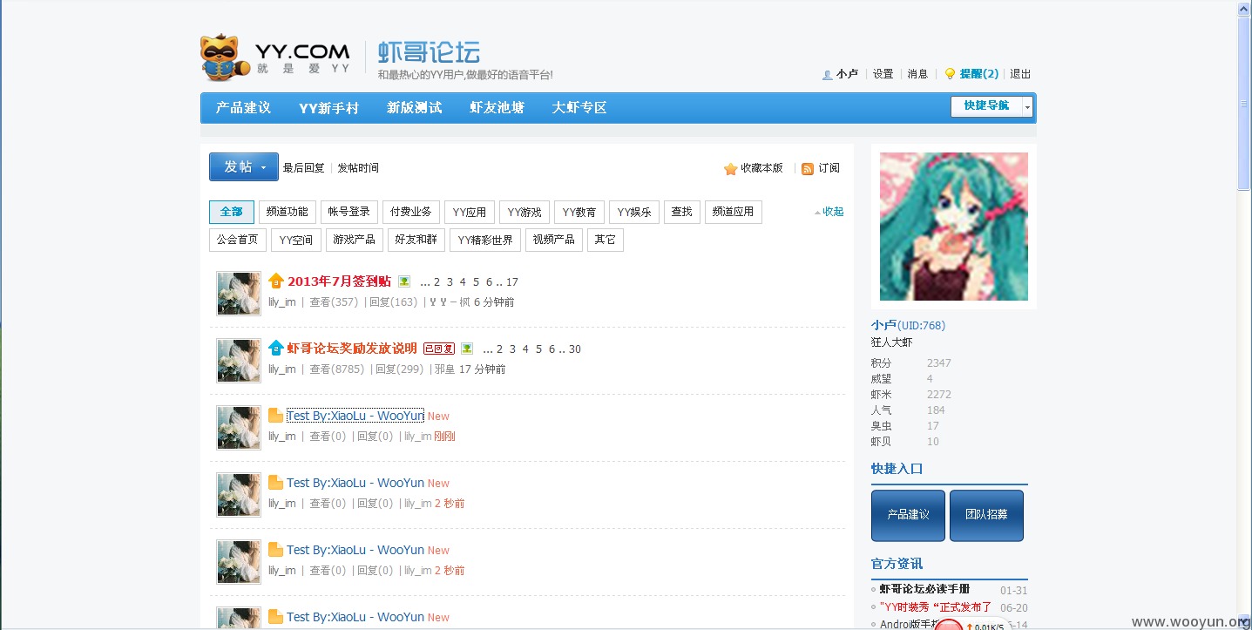
Task: Filter threads by 付费业务
Action: [411, 212]
